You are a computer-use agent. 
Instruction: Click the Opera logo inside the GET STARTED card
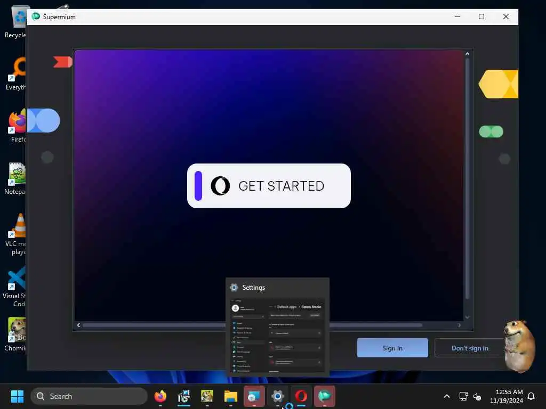220,186
